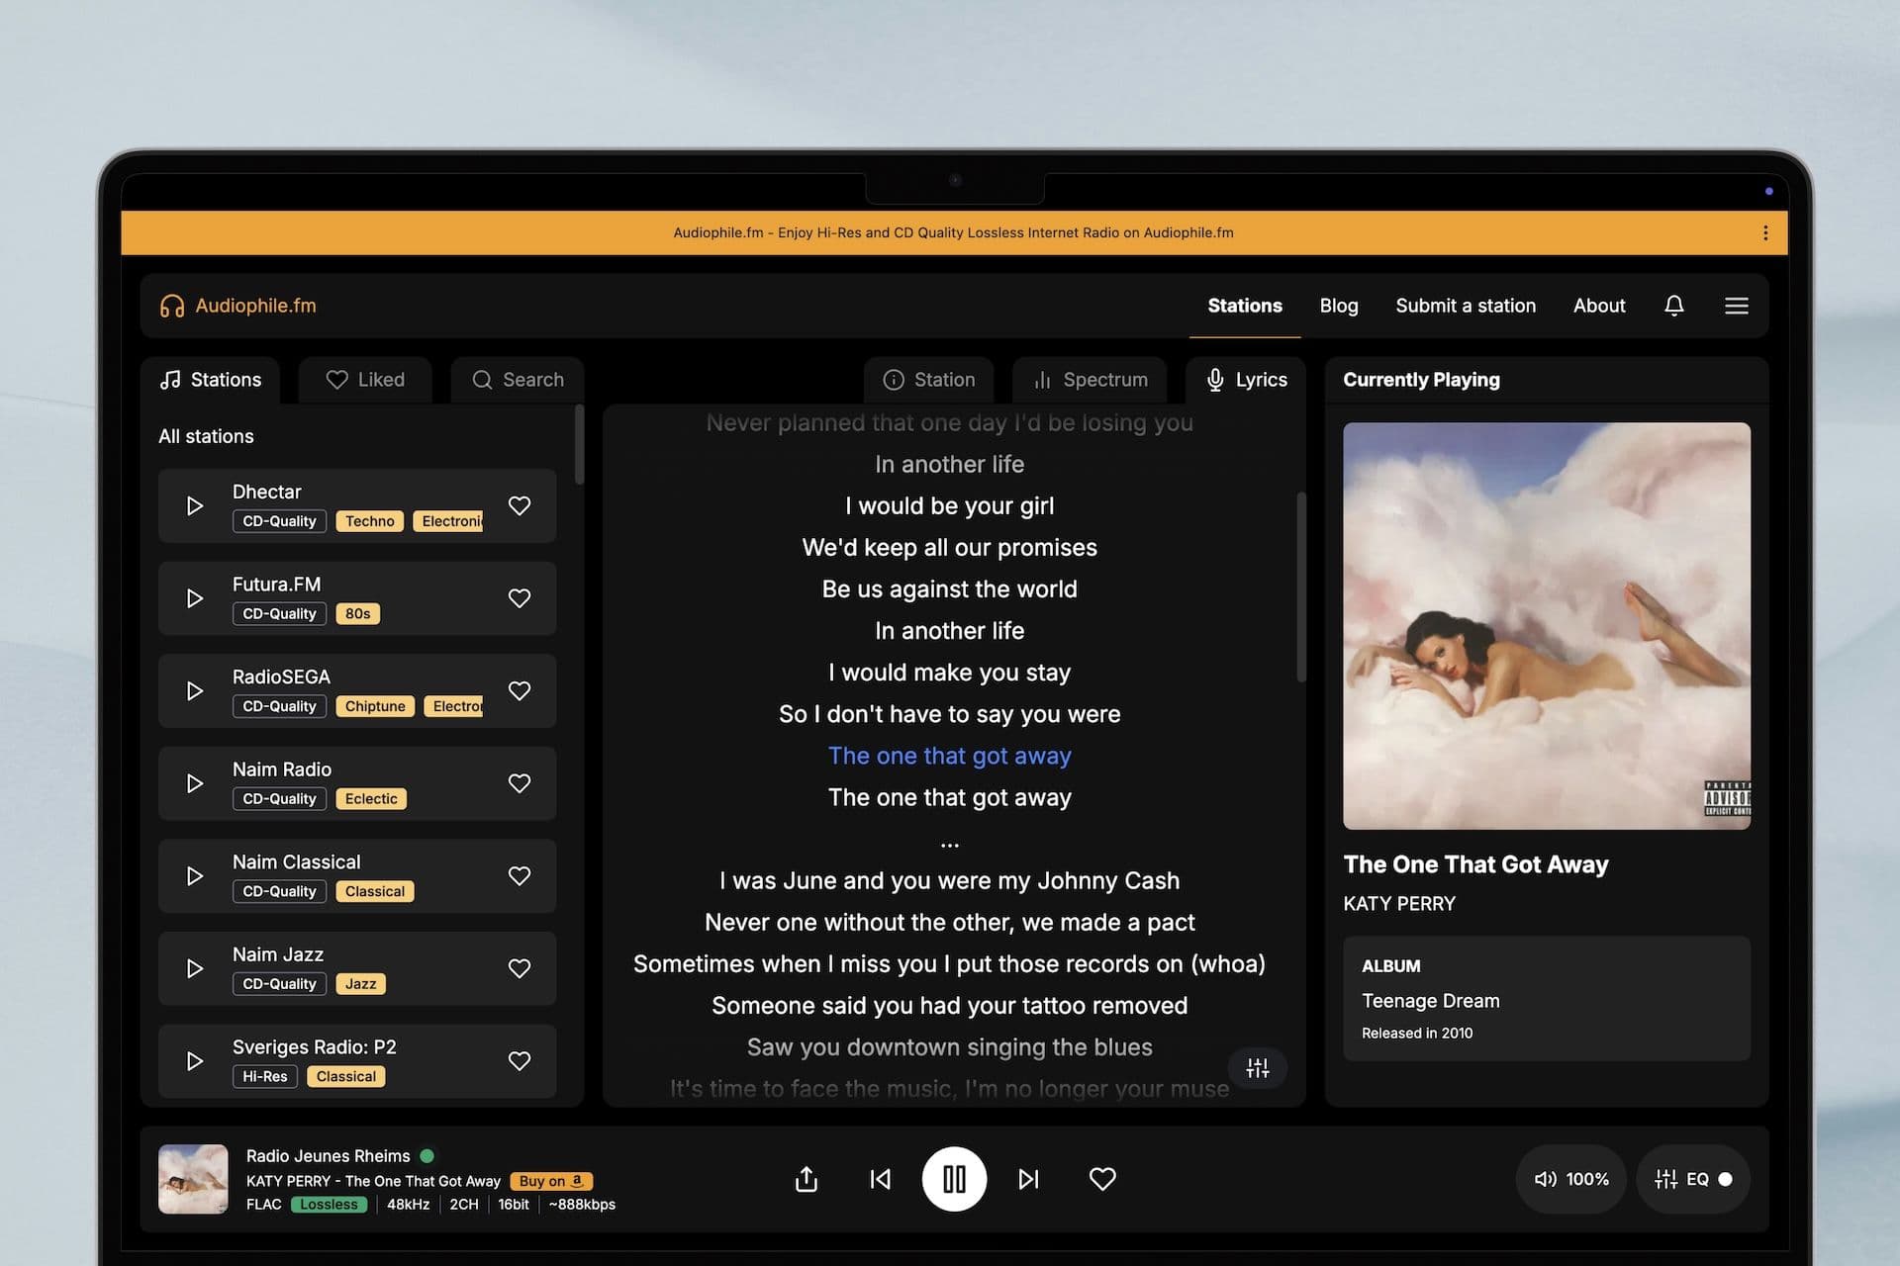Click the orange Audiophile.fm banner text
Image resolution: width=1900 pixels, height=1266 pixels.
pyautogui.click(x=953, y=233)
